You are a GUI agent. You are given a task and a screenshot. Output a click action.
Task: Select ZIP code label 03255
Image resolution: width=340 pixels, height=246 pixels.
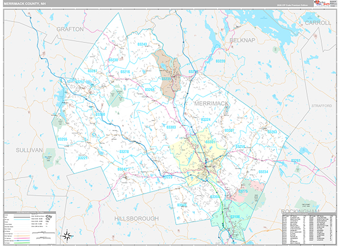coord(62,139)
